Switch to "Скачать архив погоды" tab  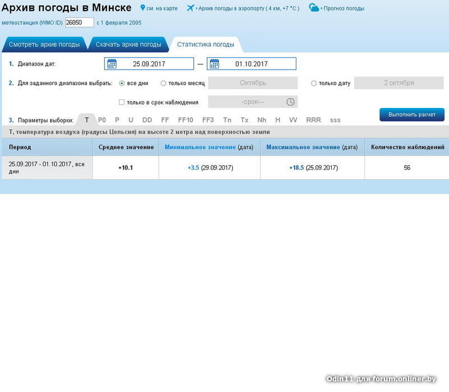click(128, 44)
